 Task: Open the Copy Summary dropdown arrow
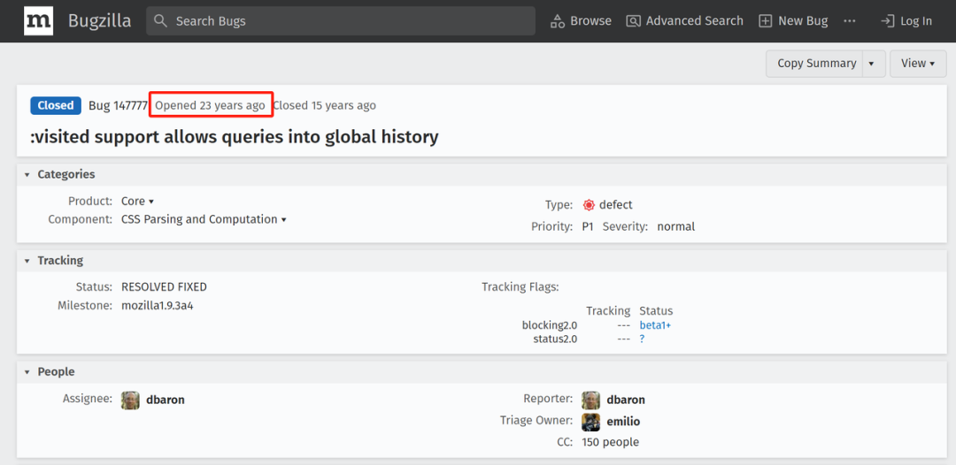pos(871,64)
